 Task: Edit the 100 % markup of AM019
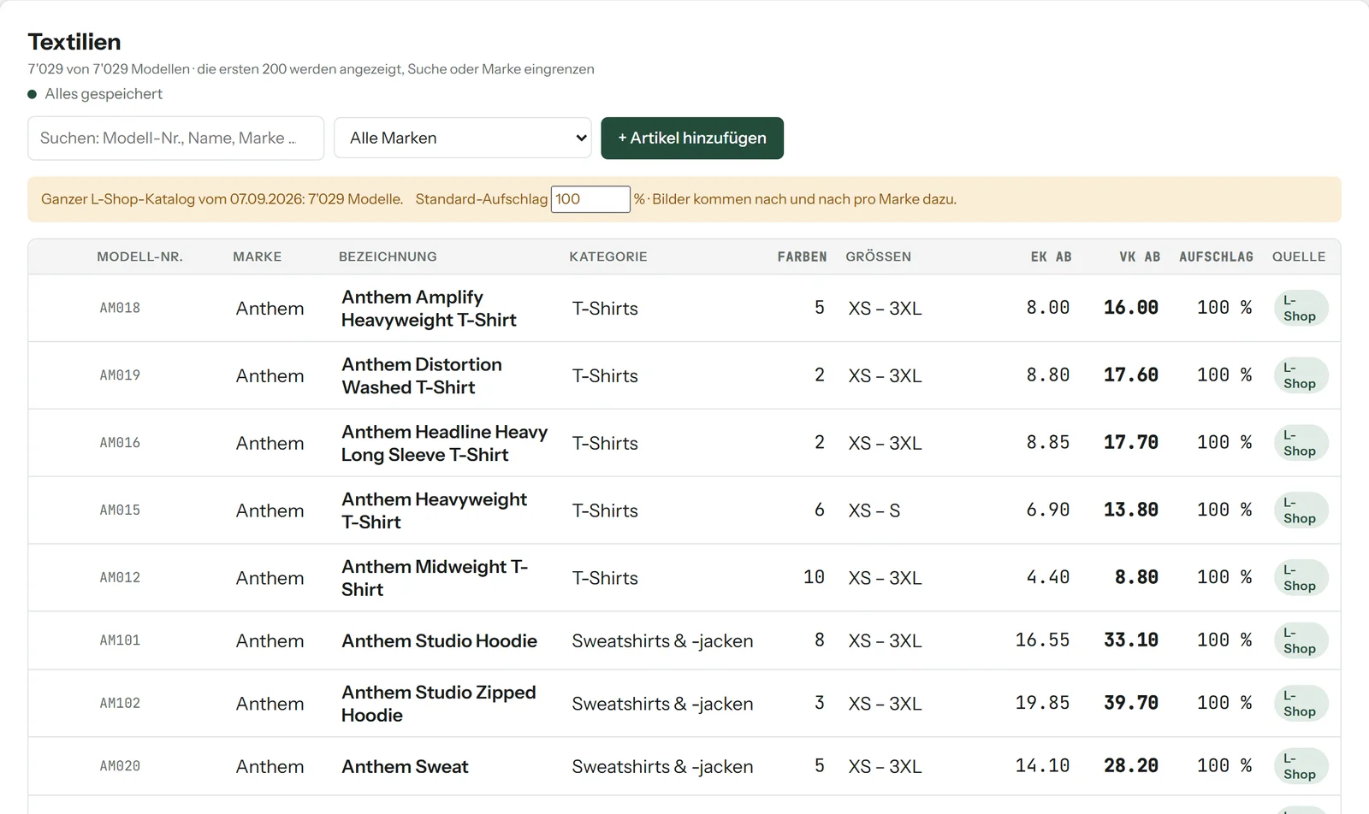point(1224,375)
